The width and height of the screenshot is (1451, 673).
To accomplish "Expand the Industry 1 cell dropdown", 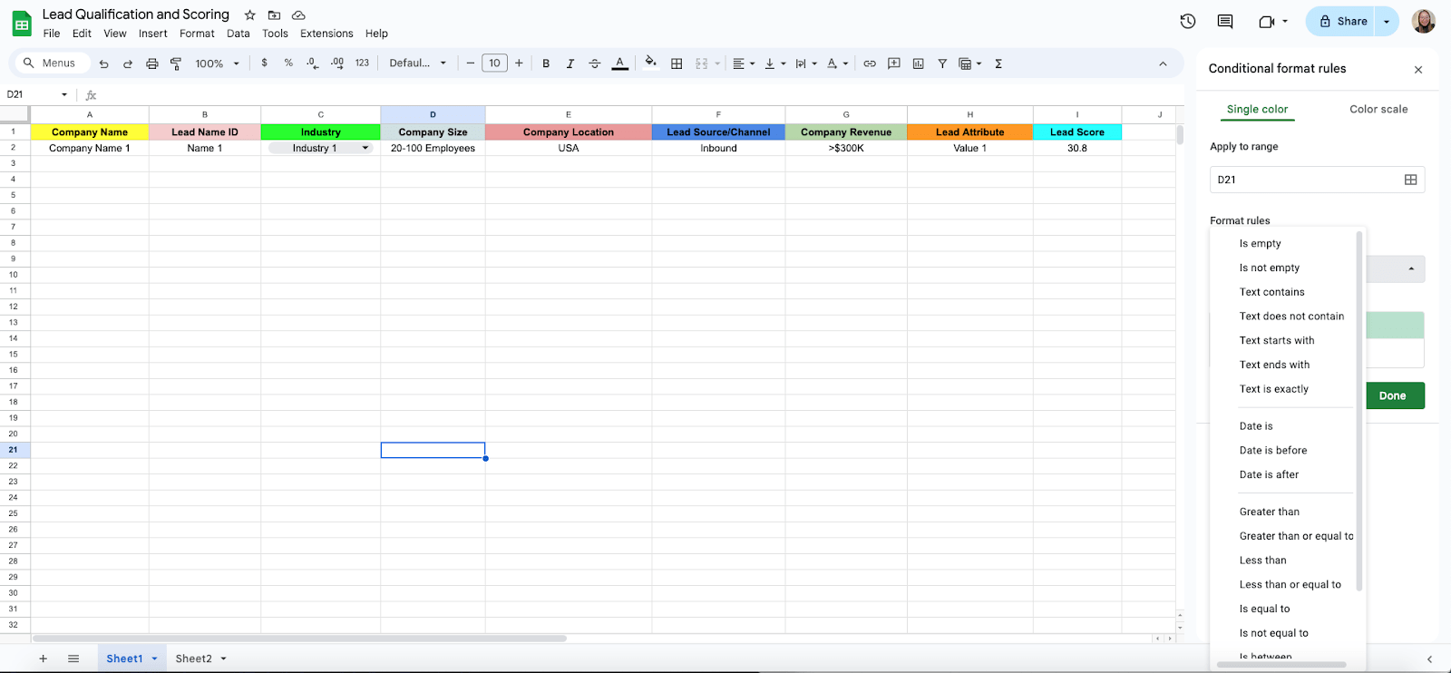I will (365, 148).
